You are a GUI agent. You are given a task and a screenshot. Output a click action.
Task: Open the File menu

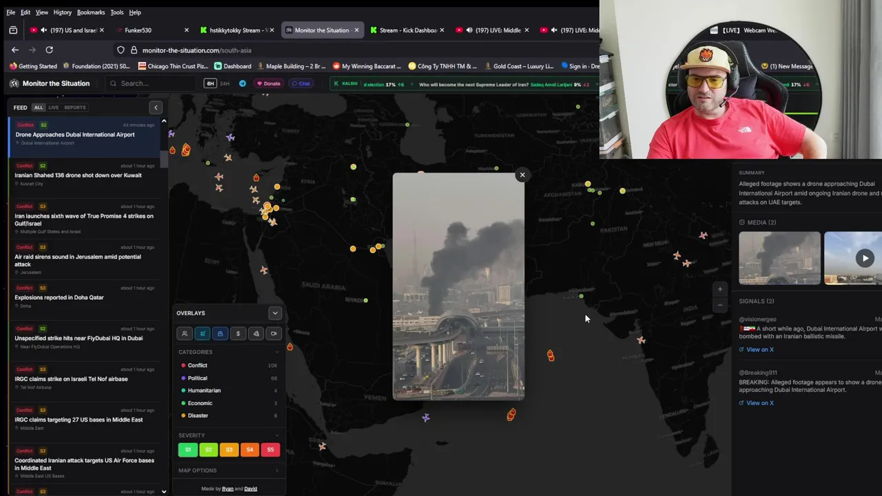(11, 12)
